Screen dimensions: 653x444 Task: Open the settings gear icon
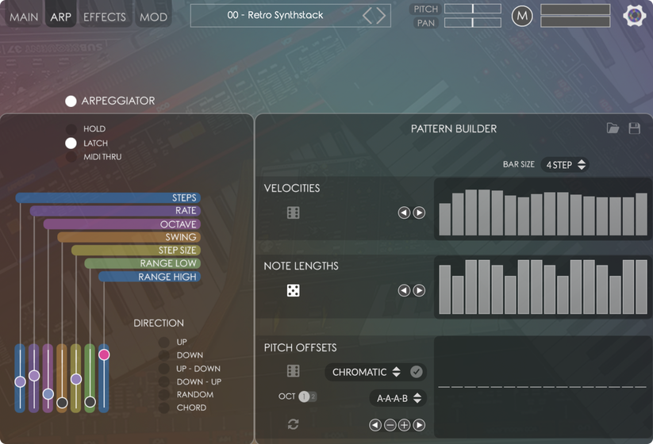pos(634,16)
